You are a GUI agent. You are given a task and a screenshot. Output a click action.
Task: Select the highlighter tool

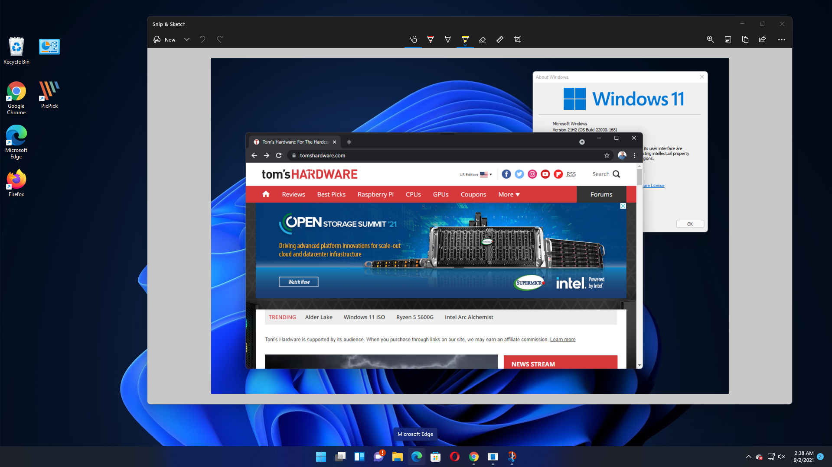[465, 39]
